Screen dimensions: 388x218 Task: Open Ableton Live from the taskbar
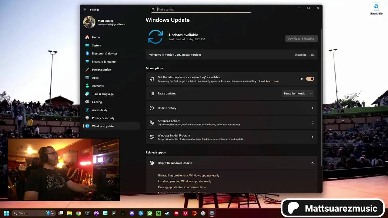click(105, 213)
